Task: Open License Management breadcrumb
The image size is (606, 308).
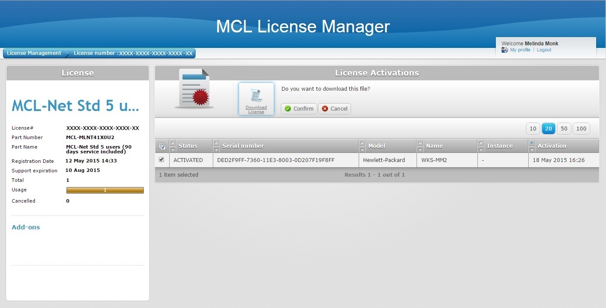Action: tap(34, 53)
